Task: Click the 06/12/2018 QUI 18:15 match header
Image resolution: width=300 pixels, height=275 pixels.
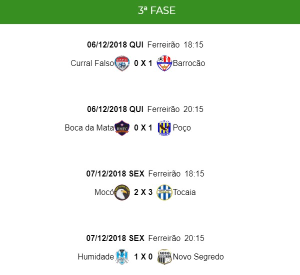Action: click(145, 45)
